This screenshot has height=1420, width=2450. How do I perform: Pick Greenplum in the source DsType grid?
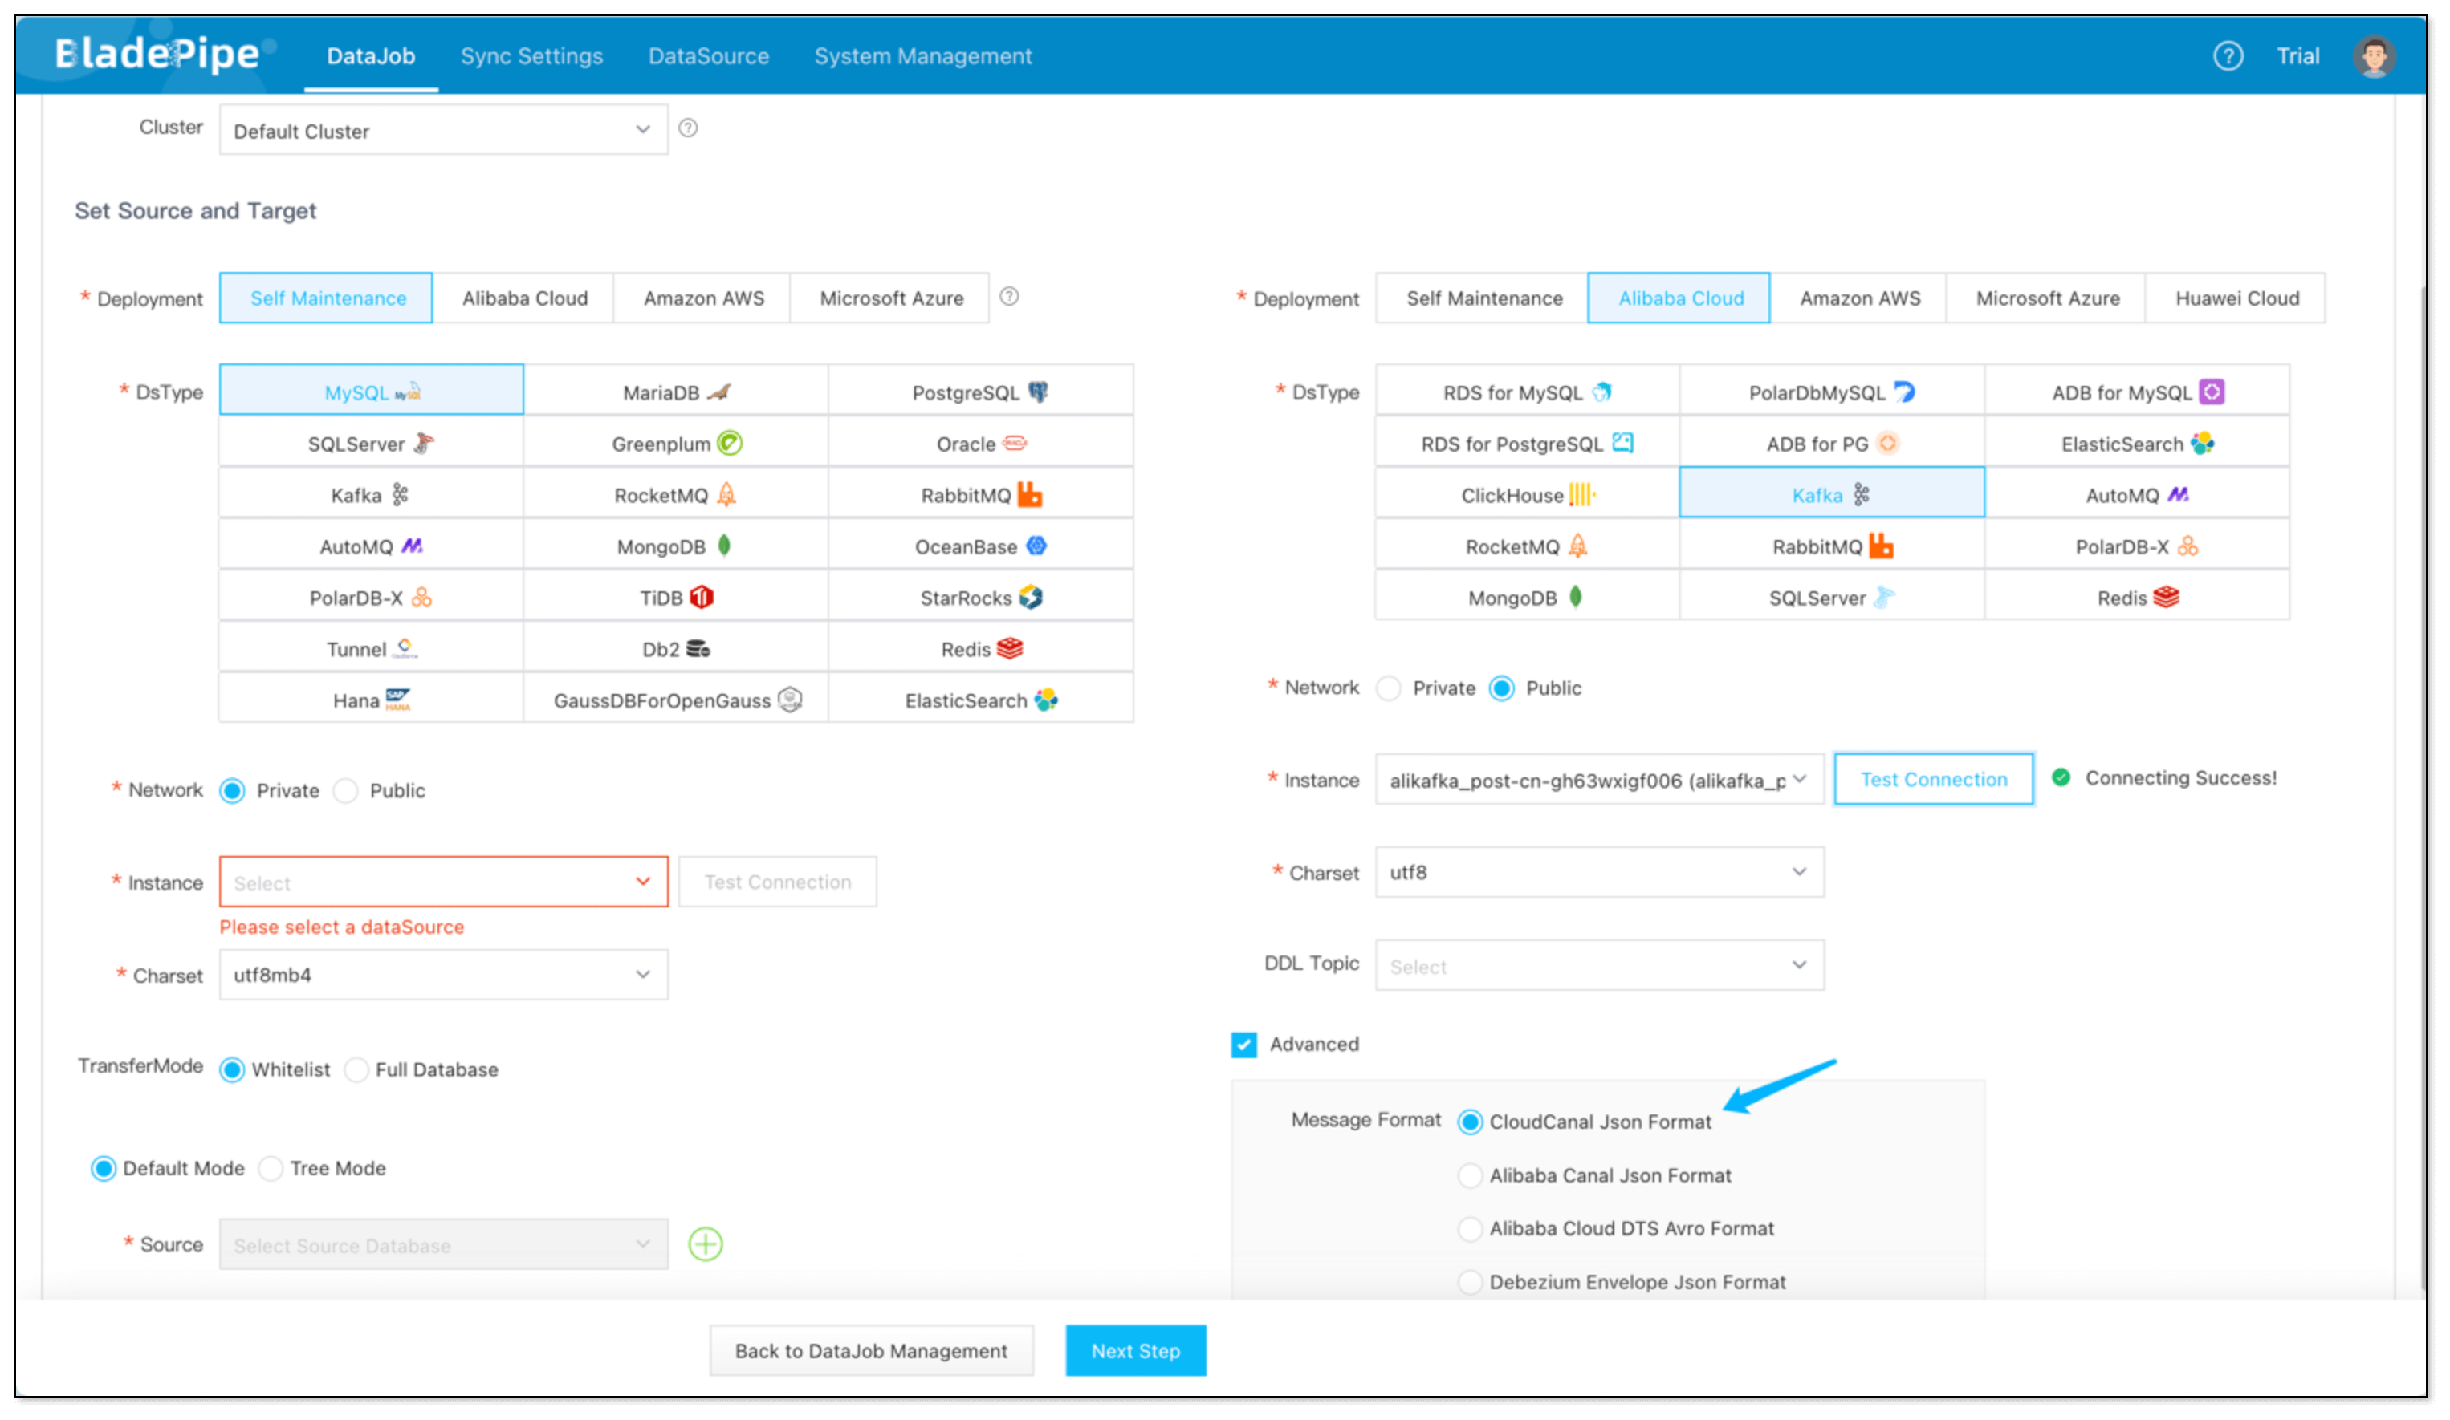coord(676,443)
